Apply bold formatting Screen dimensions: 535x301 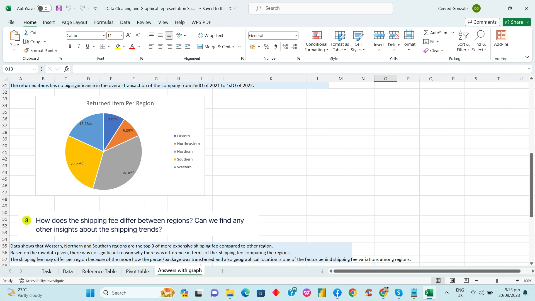[x=70, y=47]
